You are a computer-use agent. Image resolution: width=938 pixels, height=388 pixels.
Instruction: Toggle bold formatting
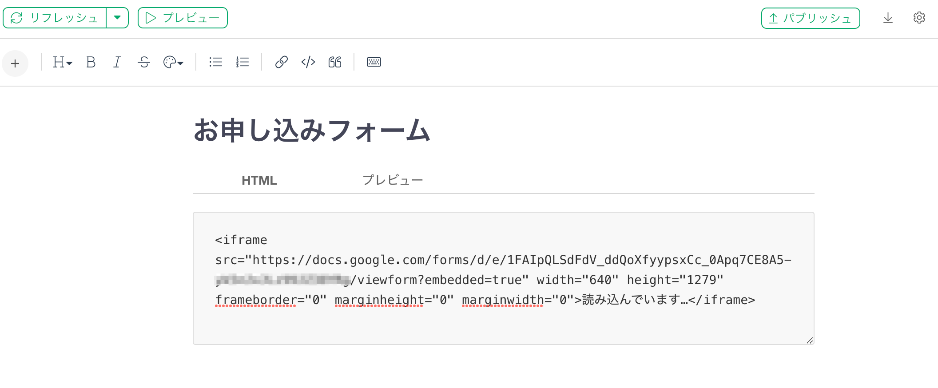click(x=91, y=62)
